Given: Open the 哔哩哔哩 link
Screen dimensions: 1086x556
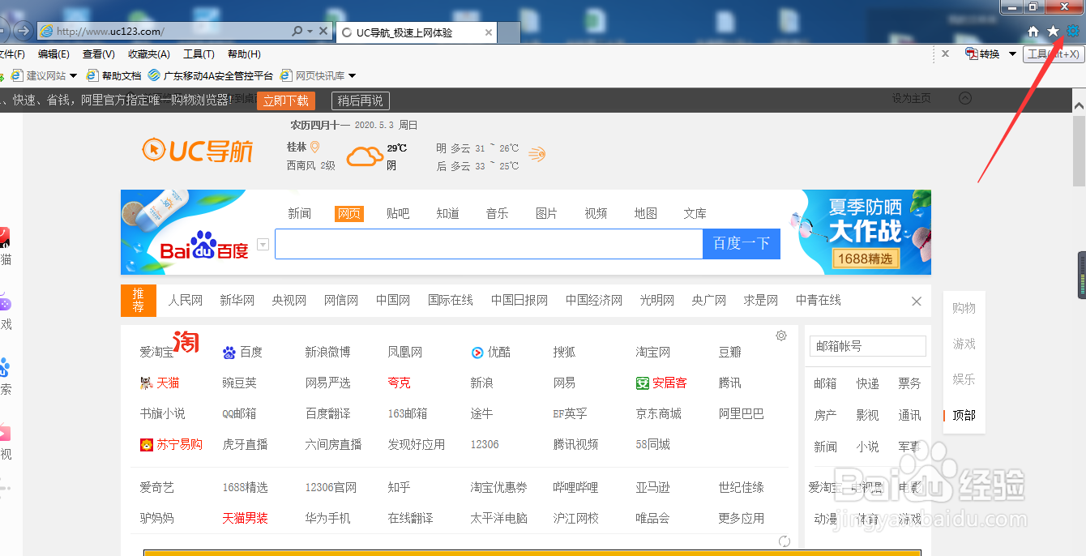Looking at the screenshot, I should click(575, 487).
